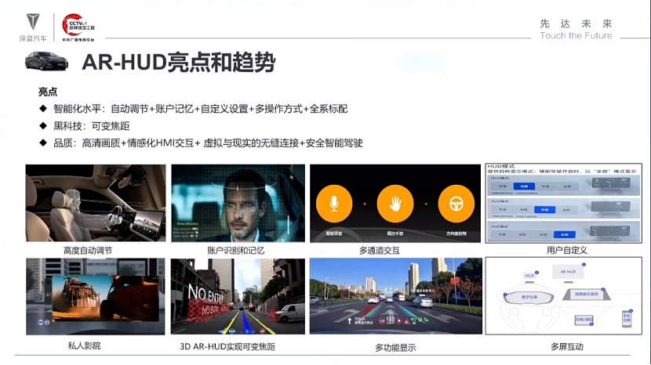Click the HUD模式 header in customization image
Screen dimensions: 651x365
(500, 166)
